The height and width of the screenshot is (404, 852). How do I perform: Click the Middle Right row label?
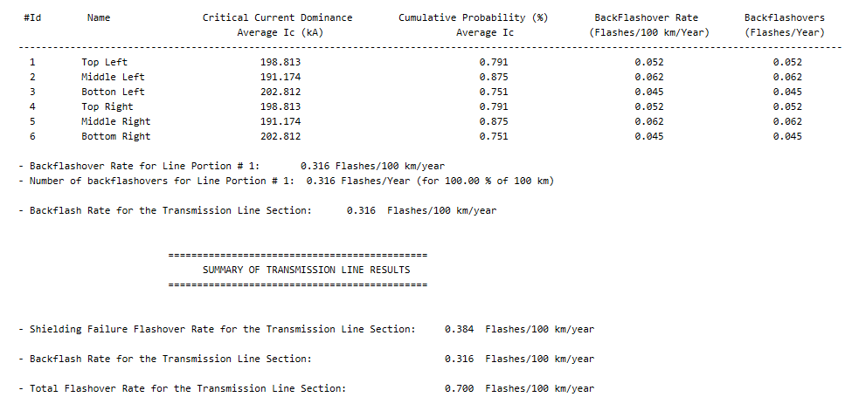click(115, 121)
